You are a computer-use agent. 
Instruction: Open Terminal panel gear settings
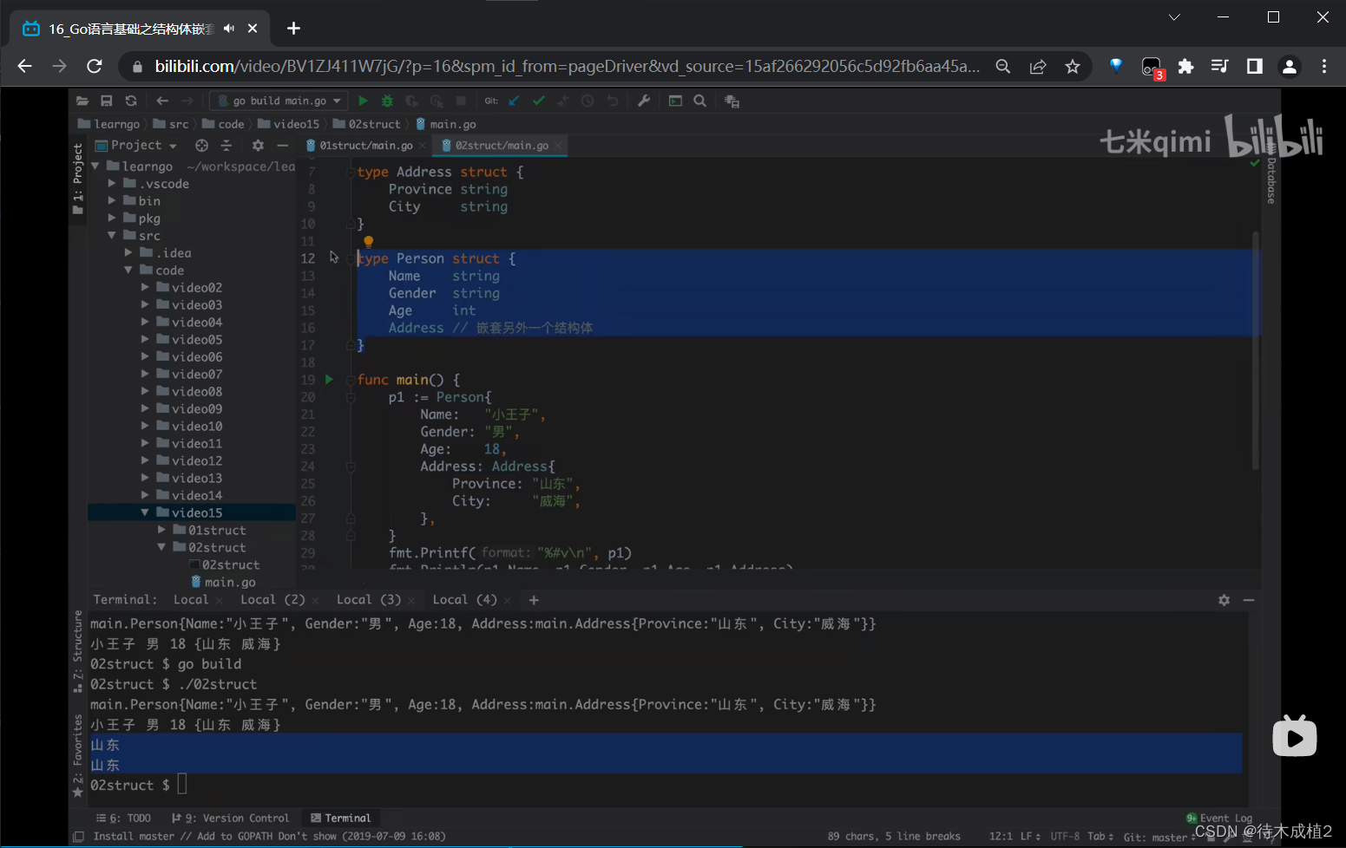(1224, 600)
